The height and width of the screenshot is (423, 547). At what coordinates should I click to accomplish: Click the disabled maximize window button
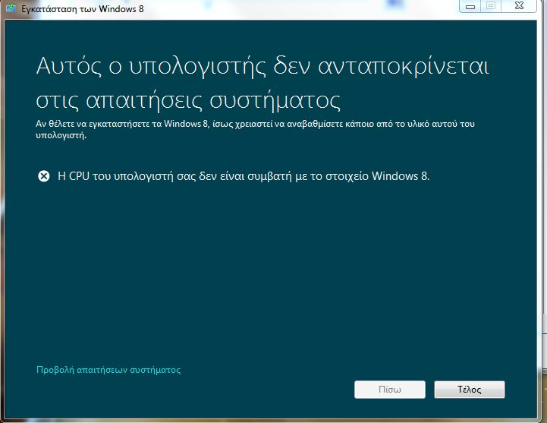[491, 6]
